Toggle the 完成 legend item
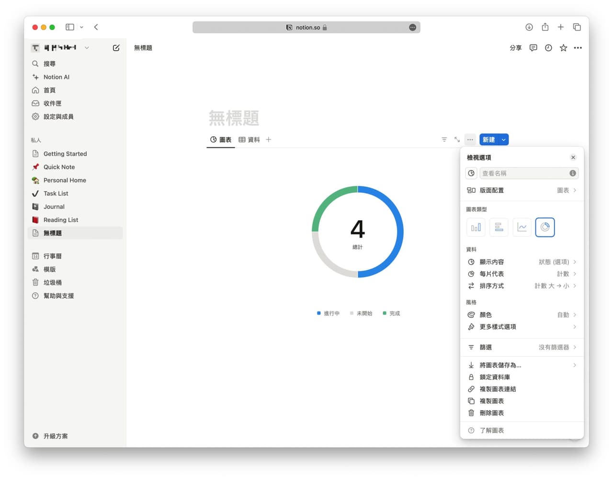This screenshot has width=613, height=479. pyautogui.click(x=391, y=313)
